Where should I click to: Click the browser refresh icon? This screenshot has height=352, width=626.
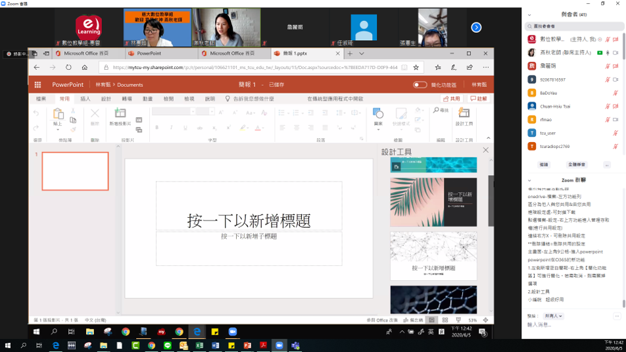click(68, 67)
